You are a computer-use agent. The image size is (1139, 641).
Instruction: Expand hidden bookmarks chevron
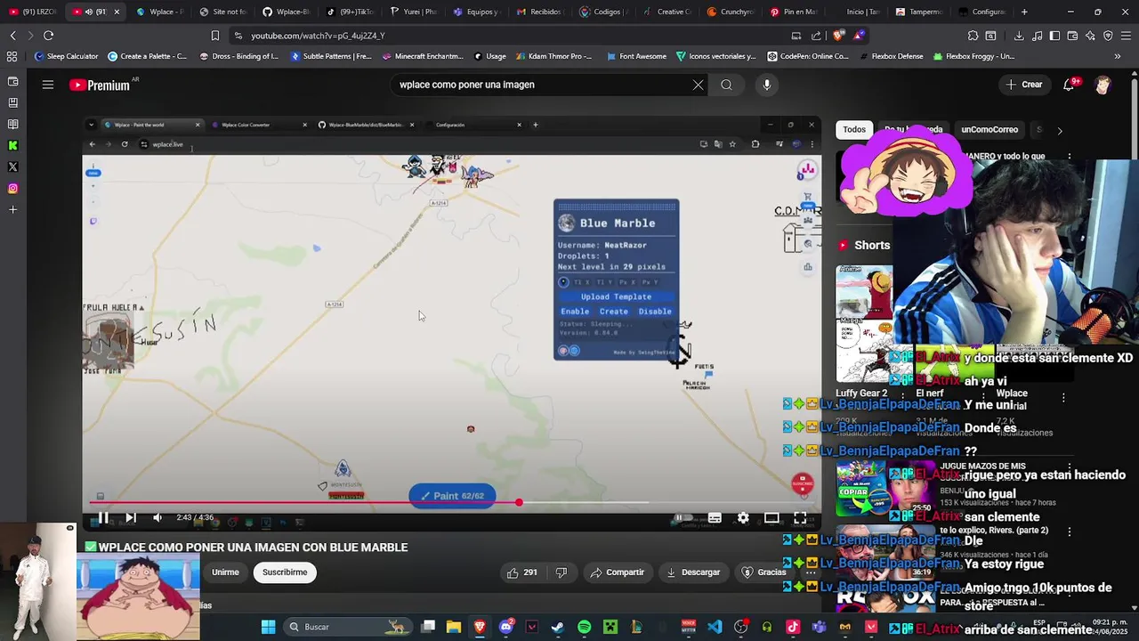tap(1118, 56)
